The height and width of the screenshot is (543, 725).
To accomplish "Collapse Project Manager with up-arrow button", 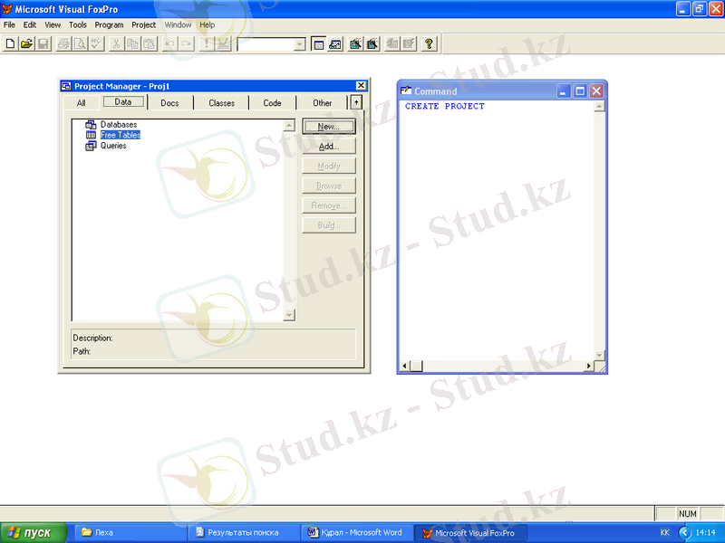I will point(356,102).
